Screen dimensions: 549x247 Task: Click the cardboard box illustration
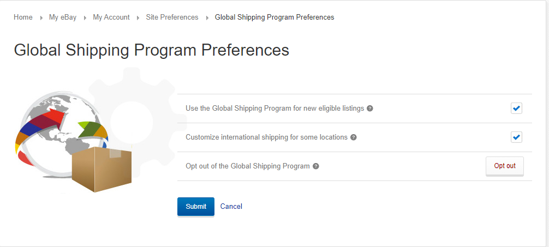pyautogui.click(x=102, y=170)
